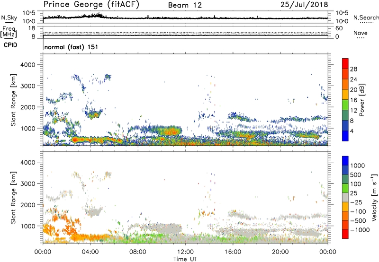Viewport: 379px width, 262px height.
Task: Select the "20:00" time tick label
Action: tap(280, 252)
